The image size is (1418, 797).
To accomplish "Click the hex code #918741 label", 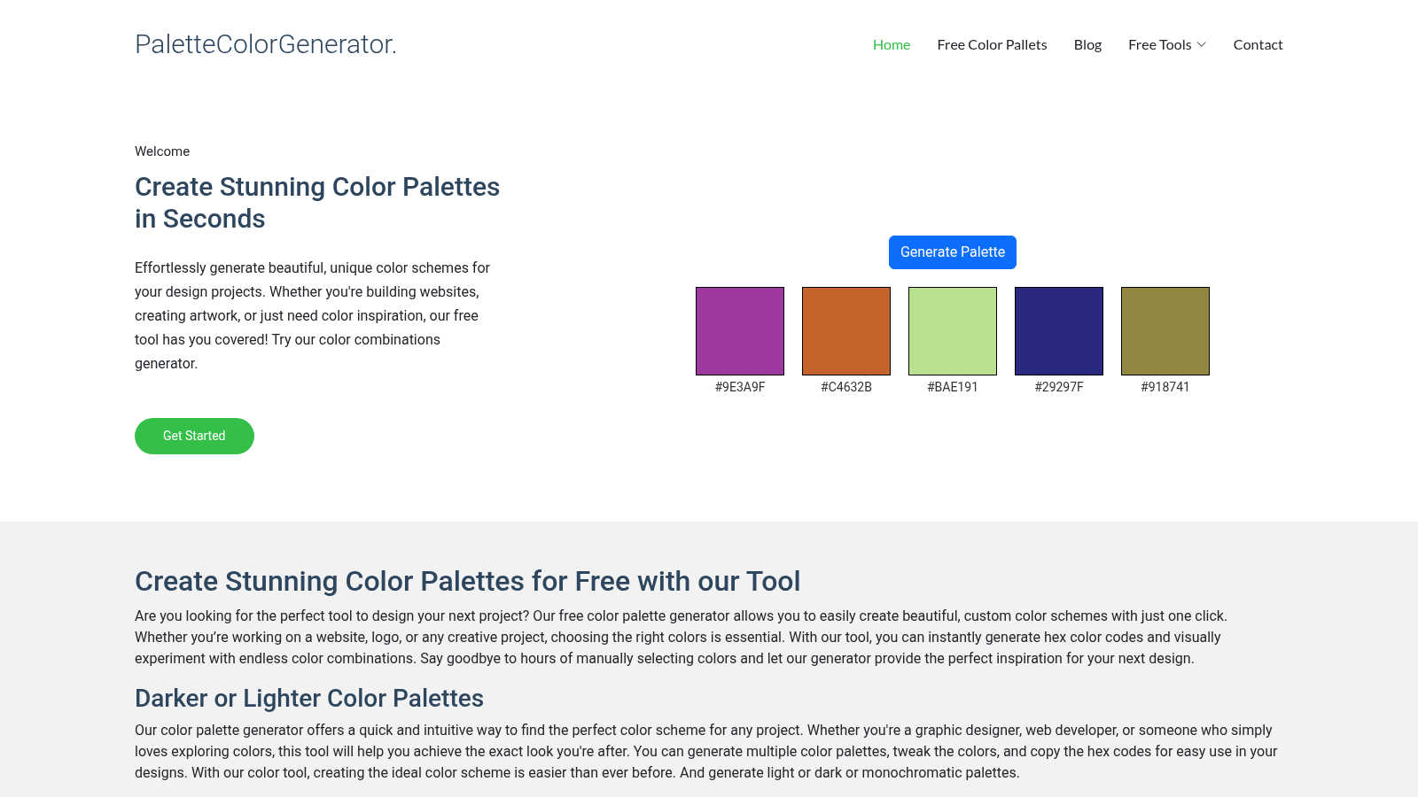I will 1165,387.
